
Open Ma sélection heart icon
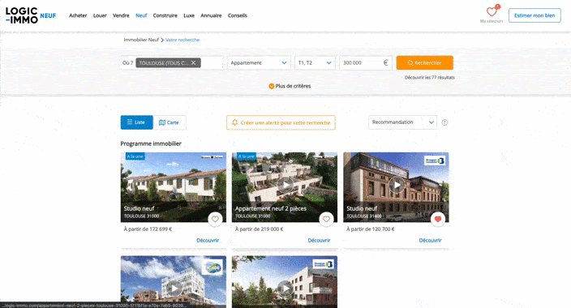point(492,11)
